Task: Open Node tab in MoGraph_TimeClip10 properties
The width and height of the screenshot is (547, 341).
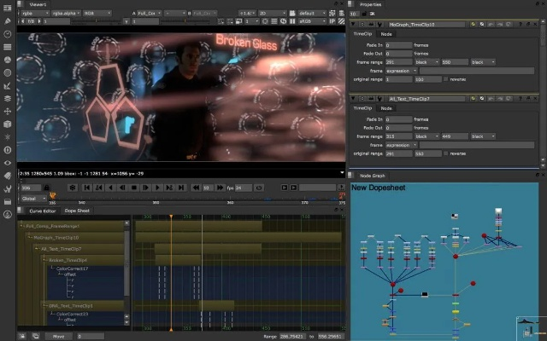Action: point(386,34)
